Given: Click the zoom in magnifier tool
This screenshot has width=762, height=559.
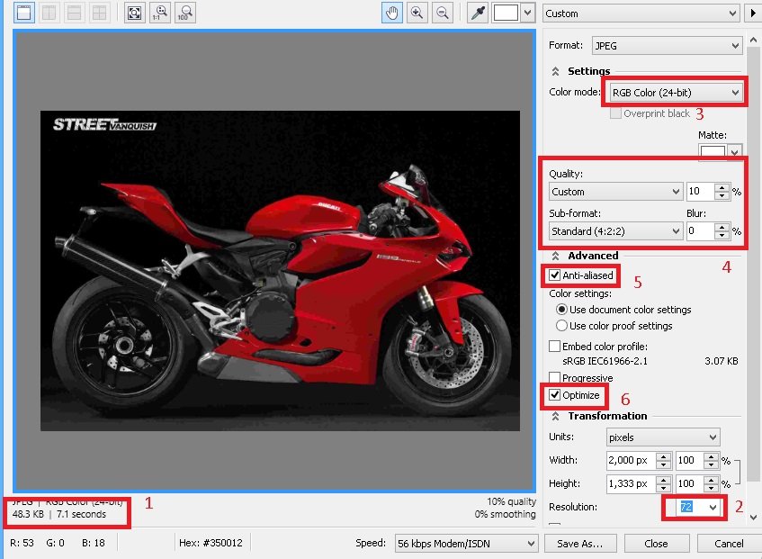Looking at the screenshot, I should click(x=417, y=13).
